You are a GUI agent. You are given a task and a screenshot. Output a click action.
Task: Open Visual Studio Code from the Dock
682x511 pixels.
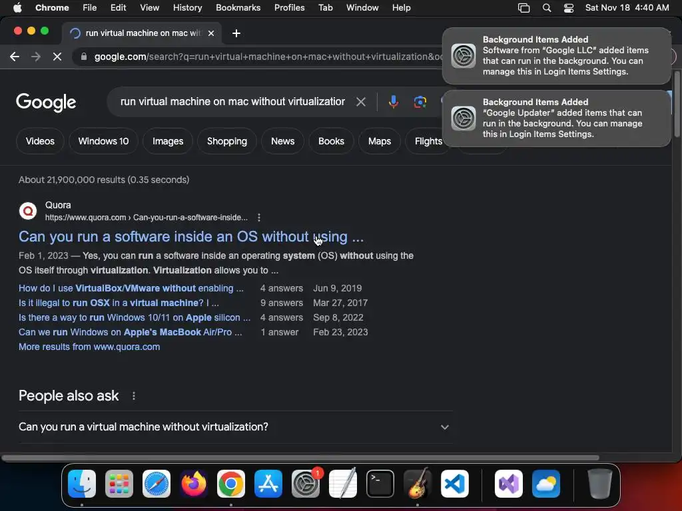coord(454,483)
